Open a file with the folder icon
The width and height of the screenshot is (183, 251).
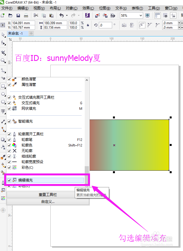(10, 15)
